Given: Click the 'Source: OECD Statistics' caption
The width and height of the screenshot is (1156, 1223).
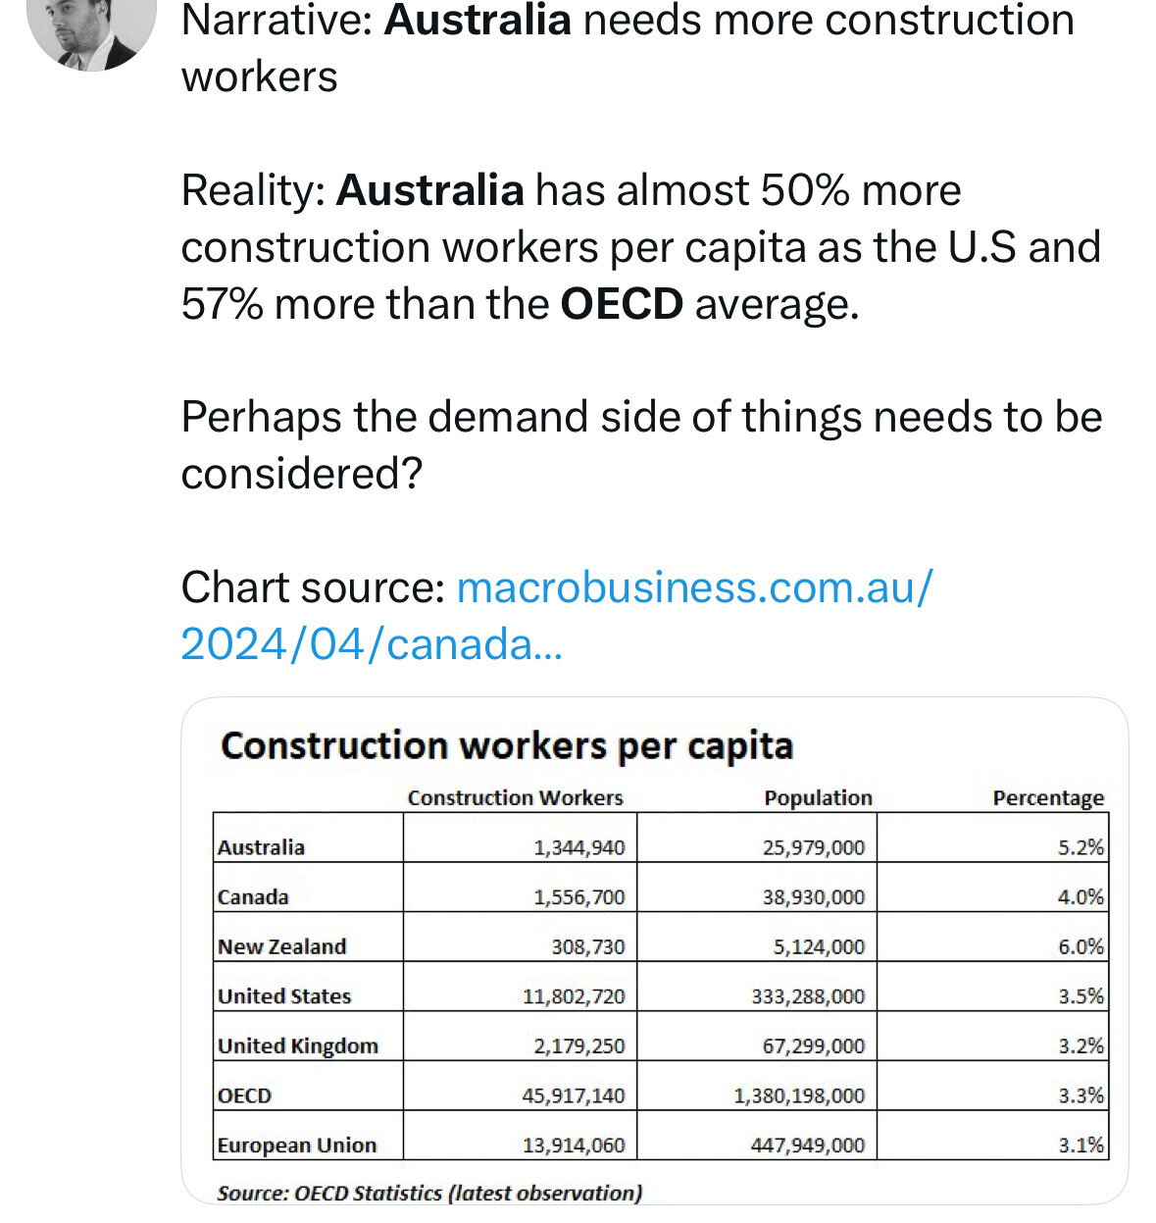Looking at the screenshot, I should pyautogui.click(x=429, y=1193).
